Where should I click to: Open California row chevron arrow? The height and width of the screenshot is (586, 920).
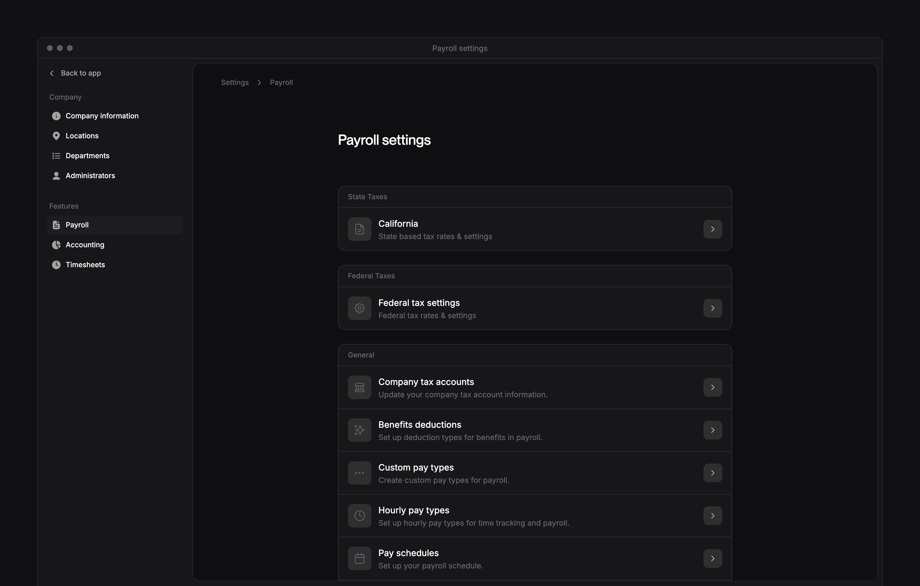(x=713, y=229)
